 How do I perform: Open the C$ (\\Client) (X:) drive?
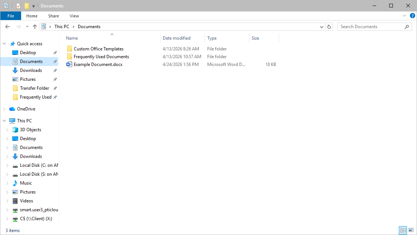(x=36, y=219)
